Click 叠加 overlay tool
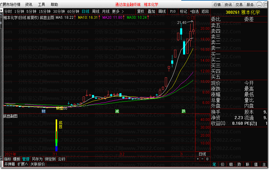The image size is (270, 170). tap(151, 12)
